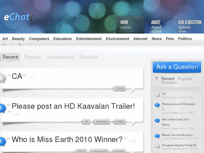Select Popular in the sidebar widget
The height and width of the screenshot is (153, 204).
(185, 79)
